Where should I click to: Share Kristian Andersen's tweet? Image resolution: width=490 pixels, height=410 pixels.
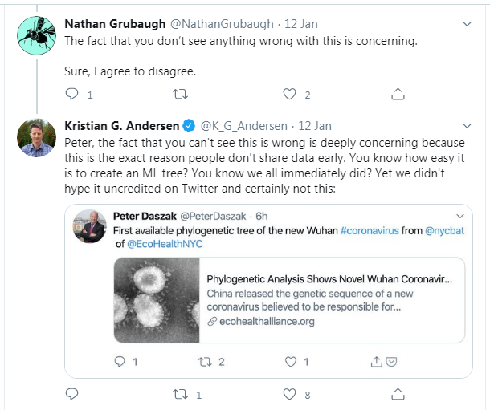(x=398, y=394)
